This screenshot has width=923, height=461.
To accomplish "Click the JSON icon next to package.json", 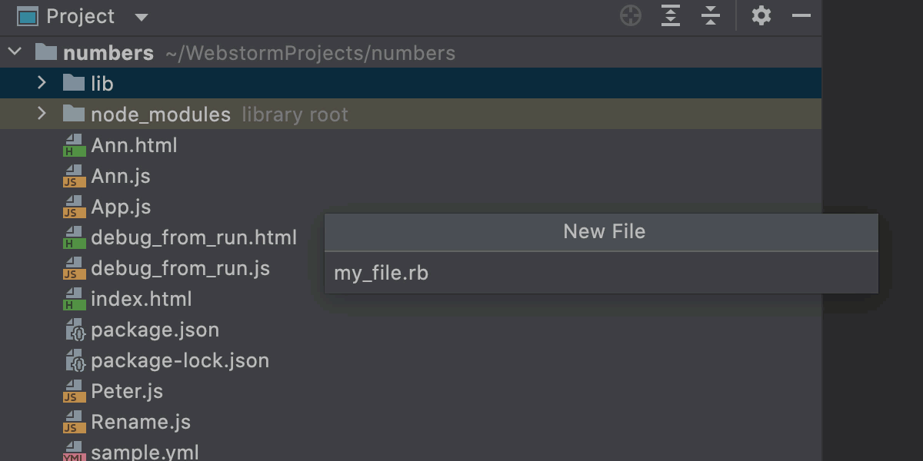I will [72, 330].
